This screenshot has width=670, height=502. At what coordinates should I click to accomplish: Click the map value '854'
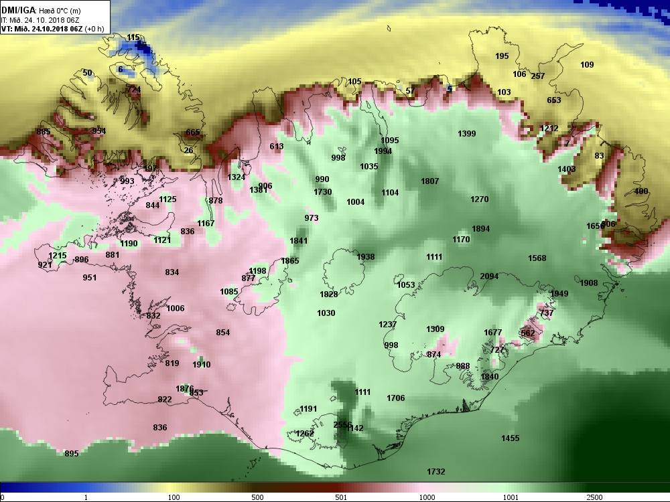(222, 332)
